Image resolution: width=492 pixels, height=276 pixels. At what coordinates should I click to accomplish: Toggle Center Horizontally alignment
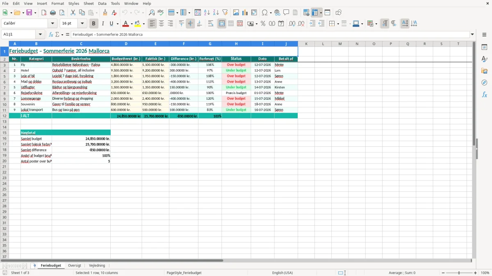coord(162,24)
